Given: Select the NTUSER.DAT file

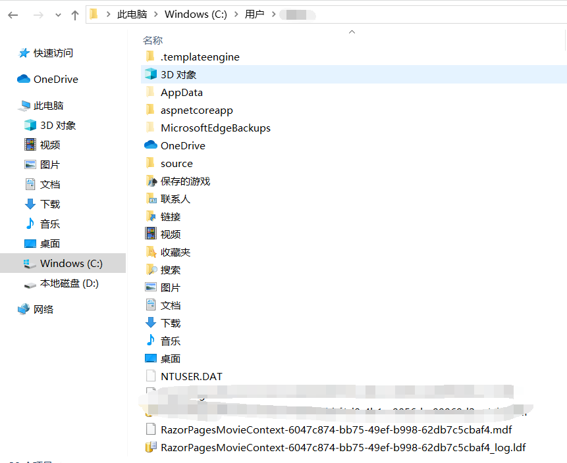Looking at the screenshot, I should tap(191, 377).
